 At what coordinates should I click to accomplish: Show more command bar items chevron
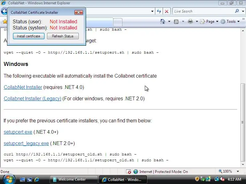(x=243, y=19)
